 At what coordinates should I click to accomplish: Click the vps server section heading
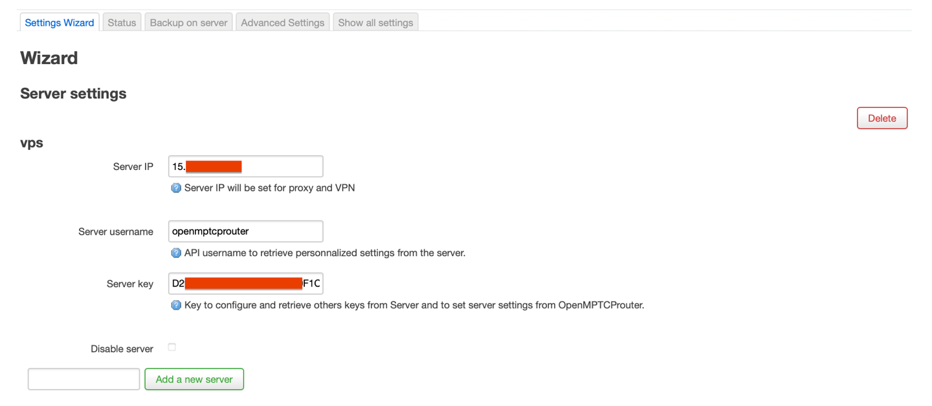pos(32,143)
